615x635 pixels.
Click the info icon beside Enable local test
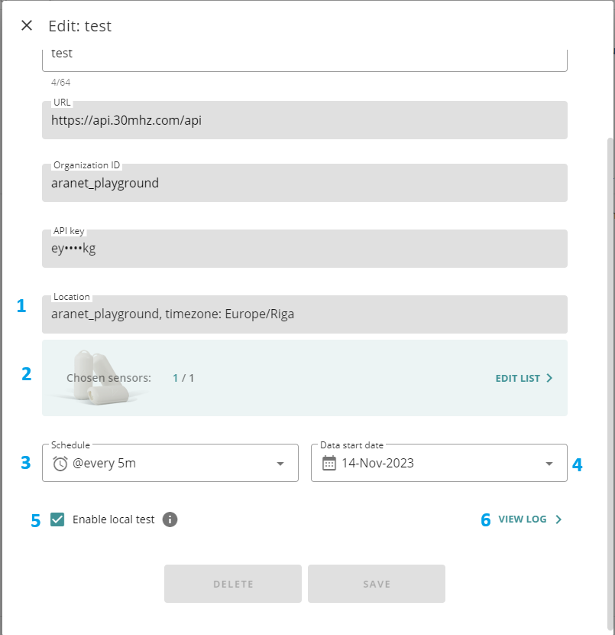tap(170, 519)
